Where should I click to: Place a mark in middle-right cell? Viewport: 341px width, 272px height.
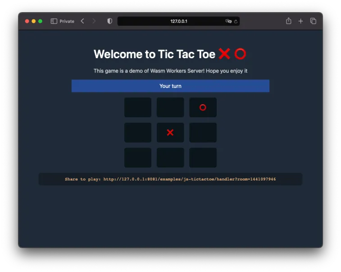point(203,133)
